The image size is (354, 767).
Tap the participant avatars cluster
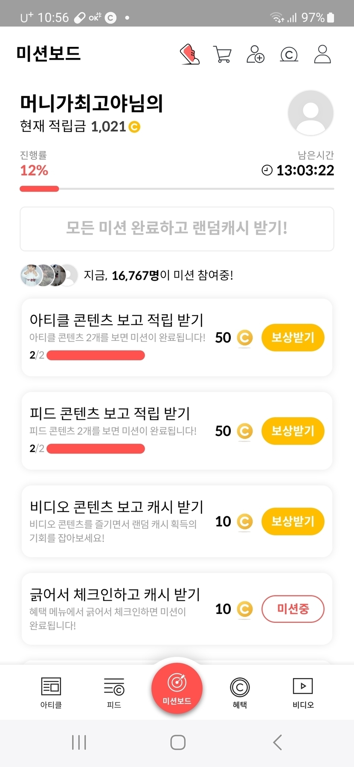(49, 275)
